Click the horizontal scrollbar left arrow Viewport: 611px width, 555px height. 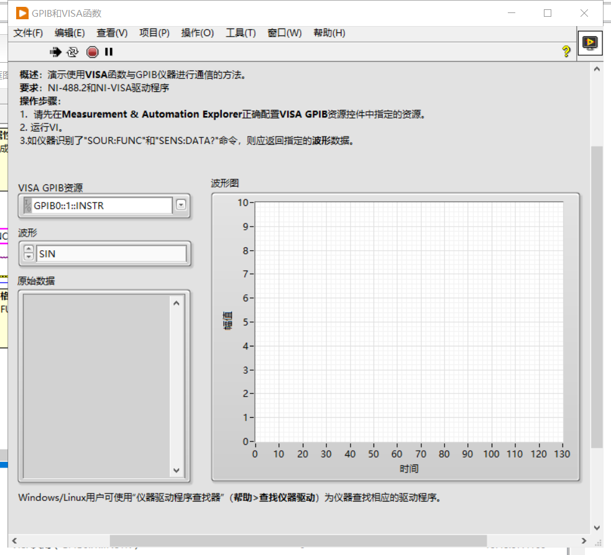14,541
